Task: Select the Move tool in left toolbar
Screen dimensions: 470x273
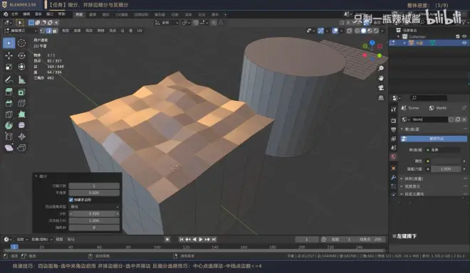Action: (9, 55)
